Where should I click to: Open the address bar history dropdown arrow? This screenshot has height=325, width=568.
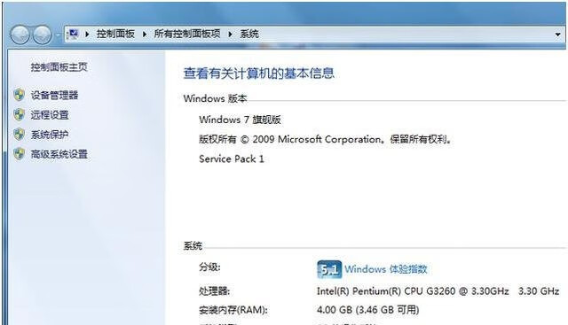[x=558, y=35]
